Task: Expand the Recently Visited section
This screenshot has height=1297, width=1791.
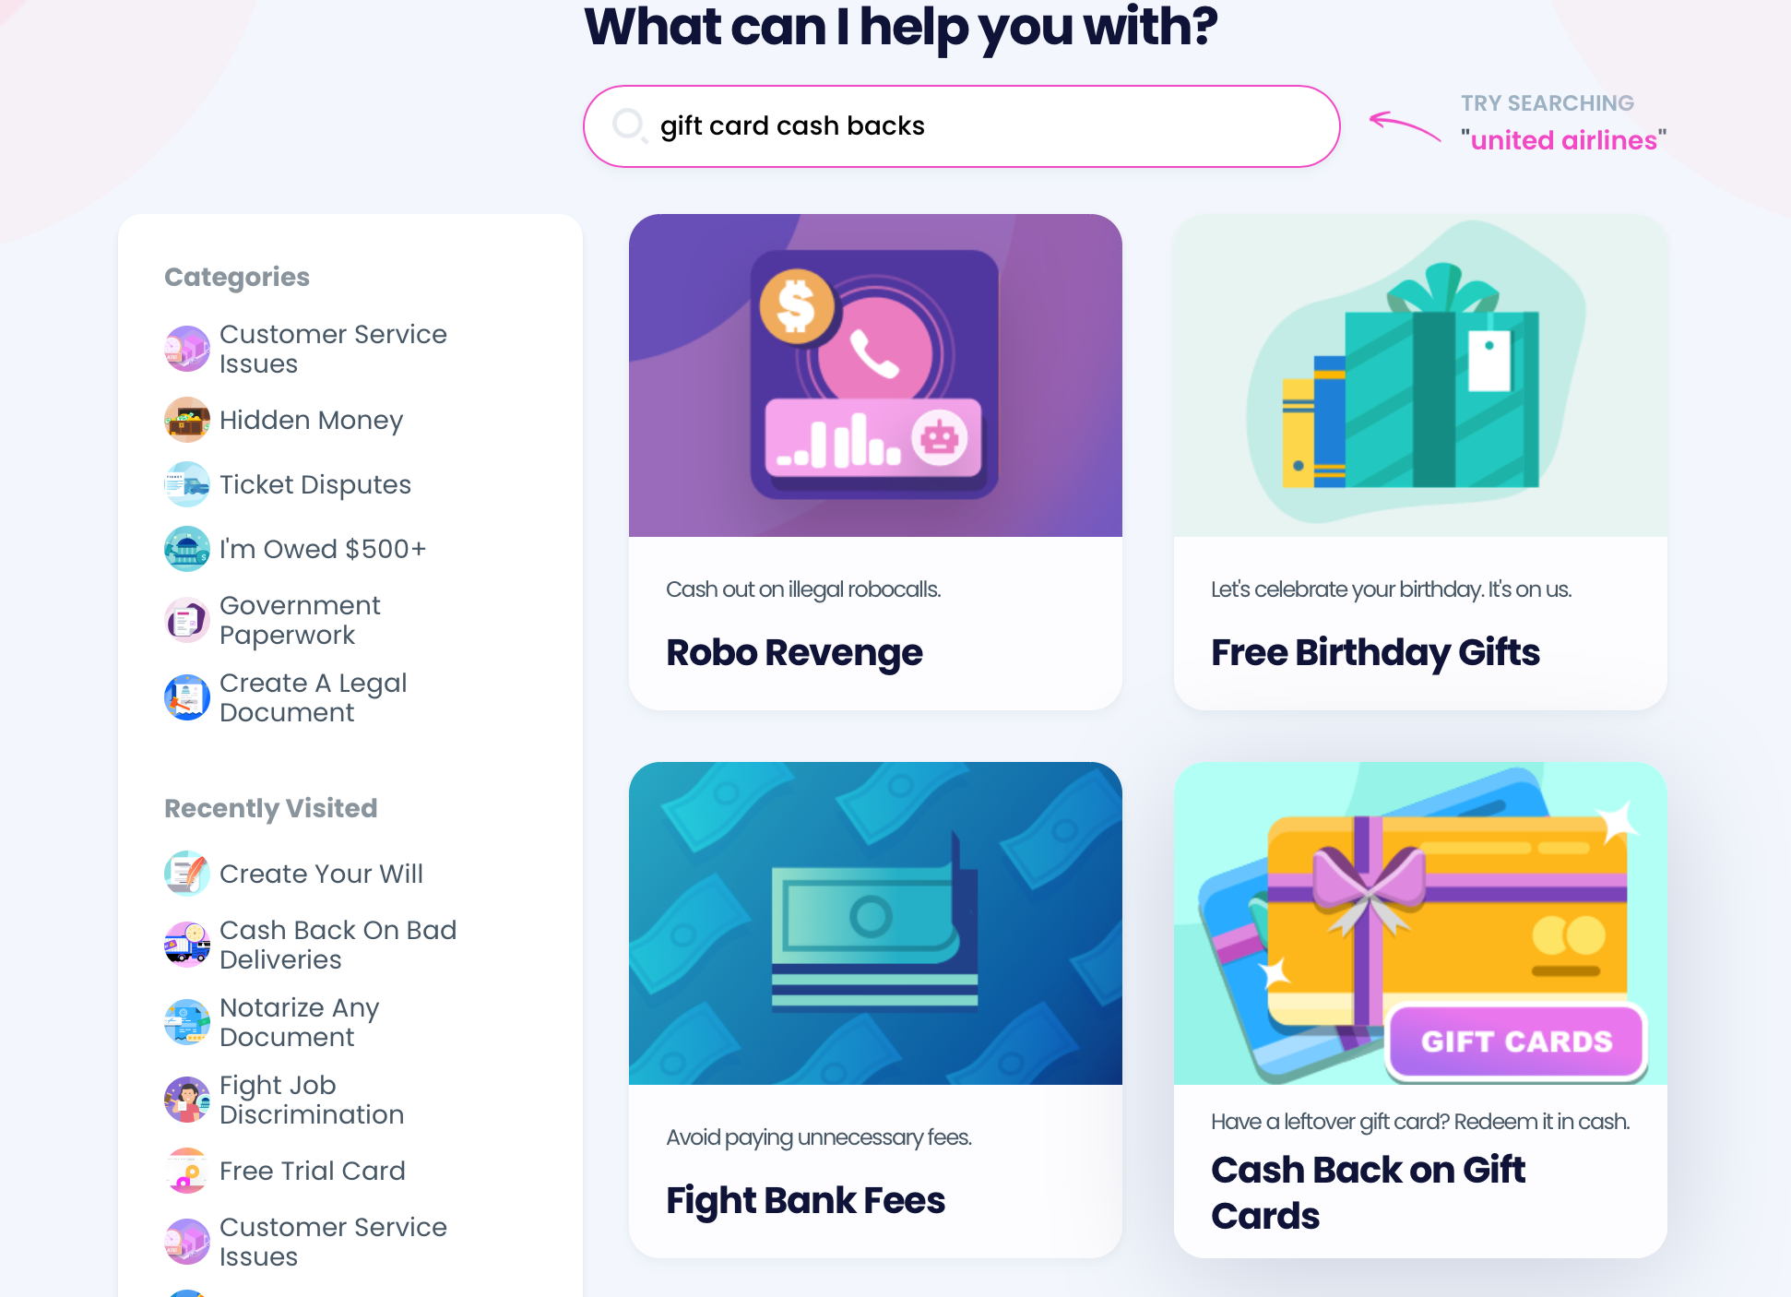Action: (273, 808)
